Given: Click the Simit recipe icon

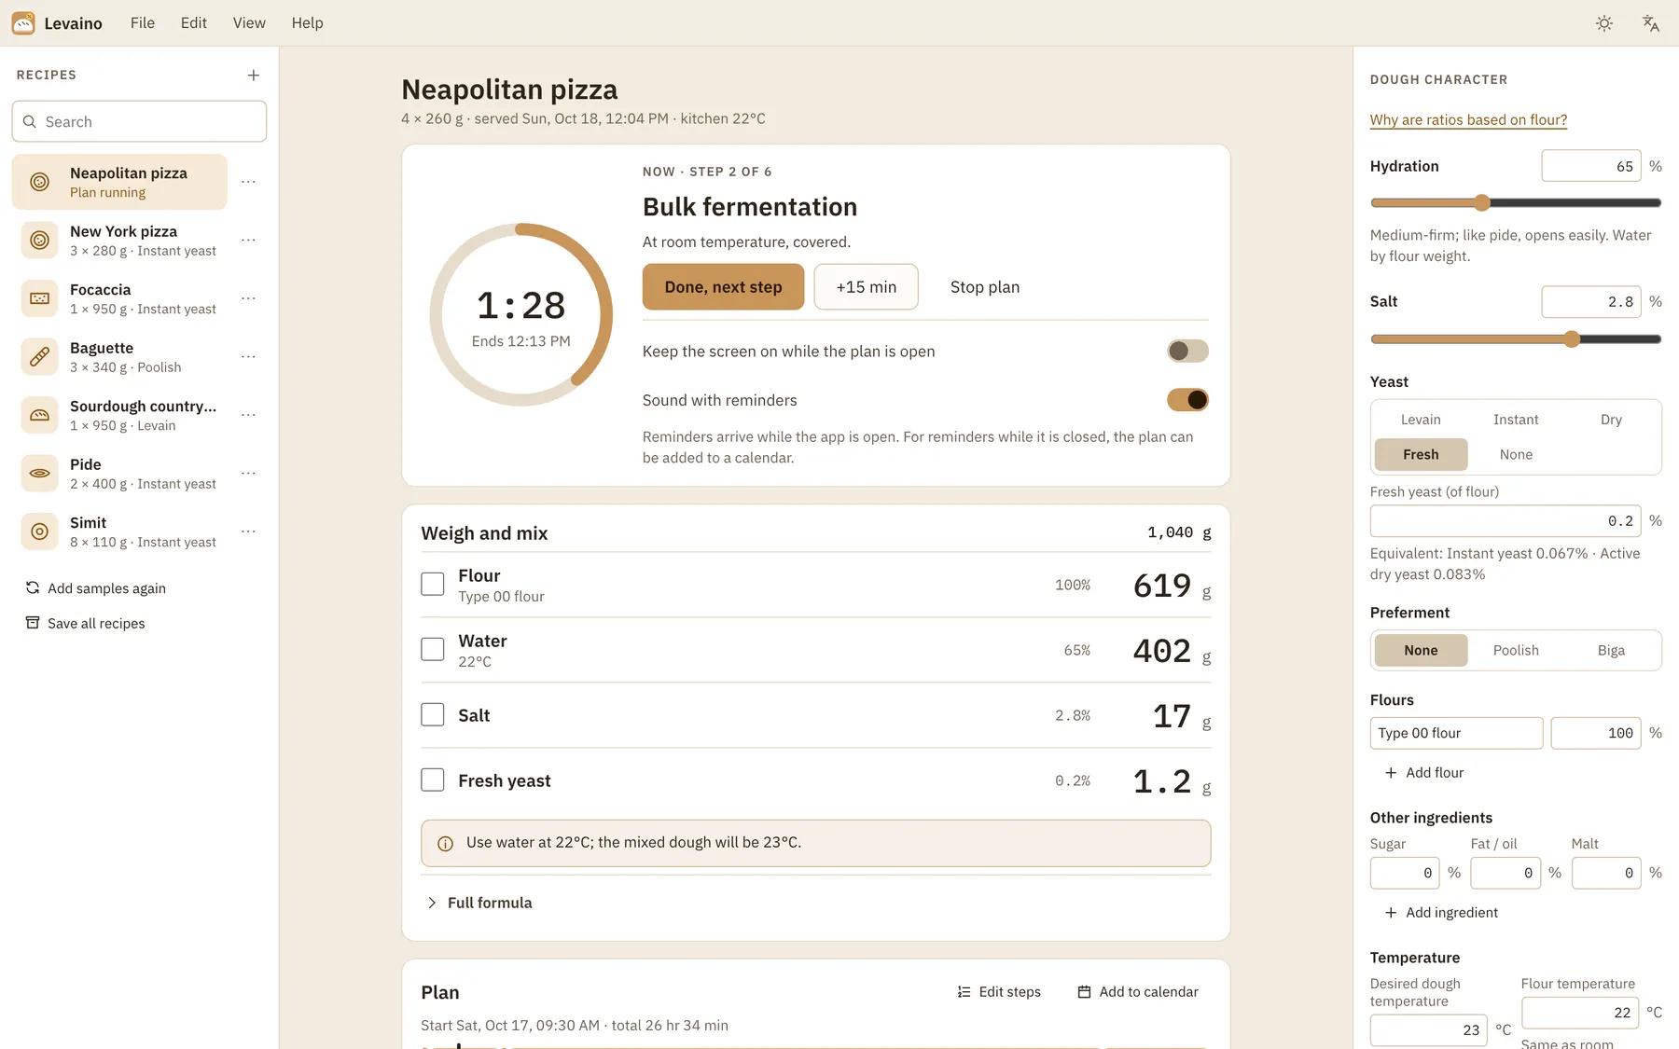Looking at the screenshot, I should coord(39,531).
